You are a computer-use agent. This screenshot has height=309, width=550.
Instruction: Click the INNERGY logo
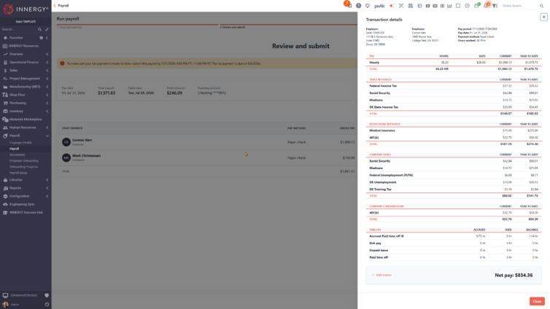tap(26, 9)
